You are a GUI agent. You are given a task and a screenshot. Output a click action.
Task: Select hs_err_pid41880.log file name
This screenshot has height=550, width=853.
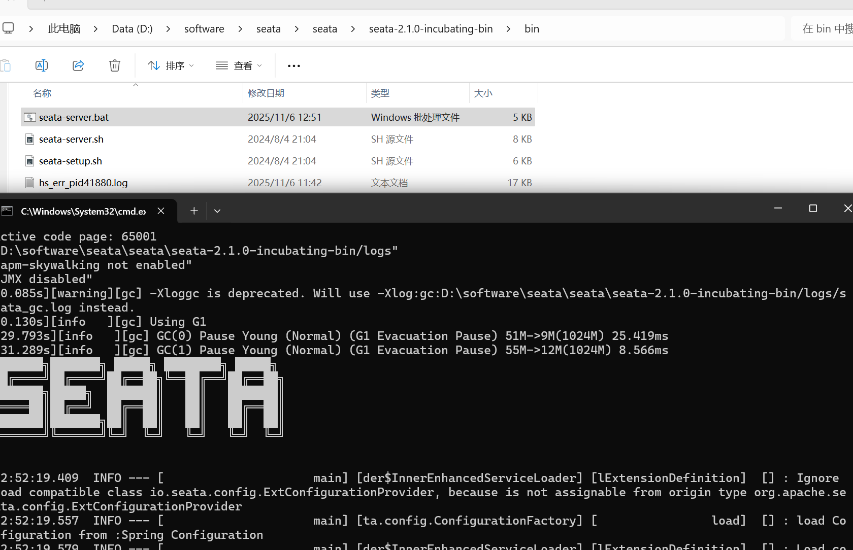pos(83,183)
